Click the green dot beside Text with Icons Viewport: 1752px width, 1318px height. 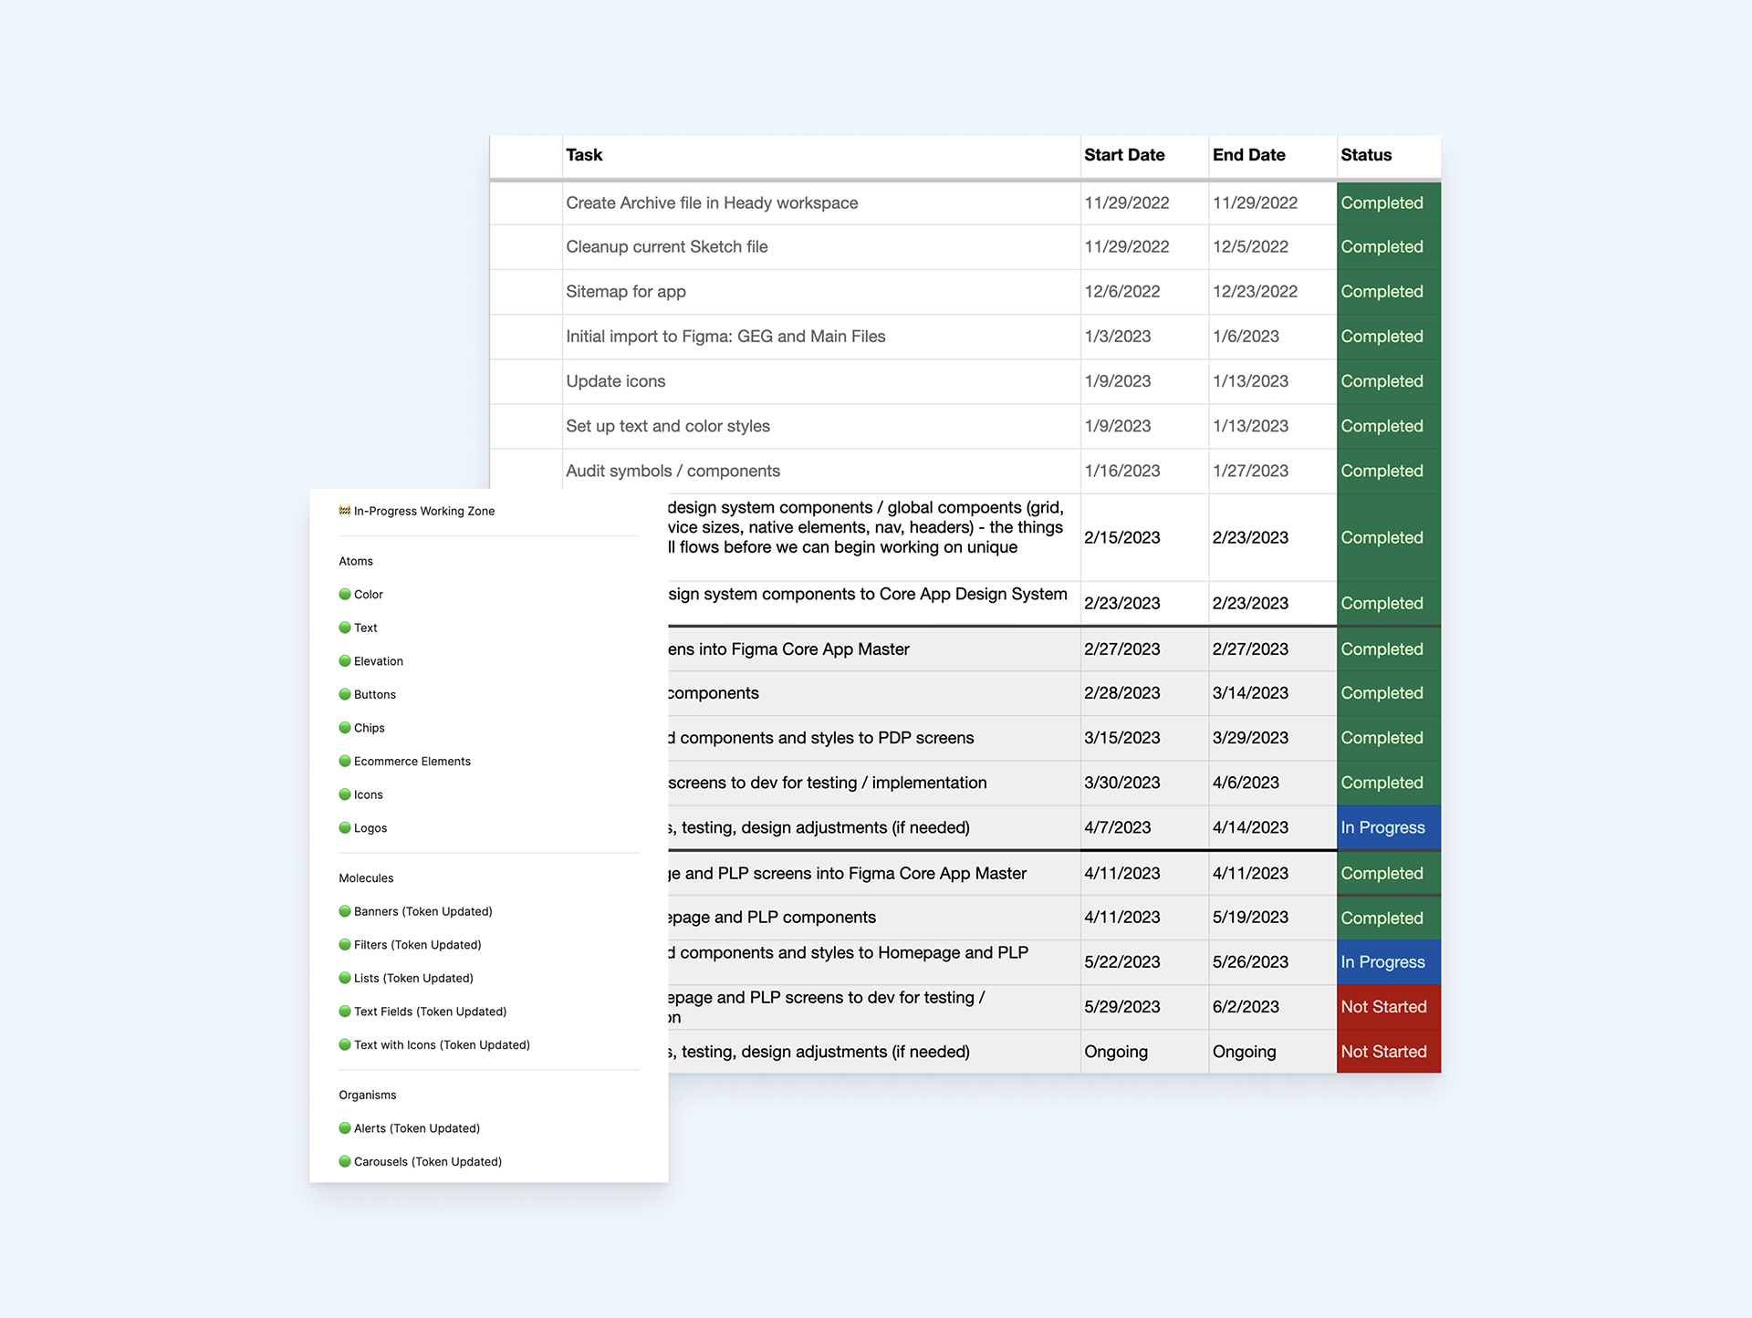point(345,1044)
